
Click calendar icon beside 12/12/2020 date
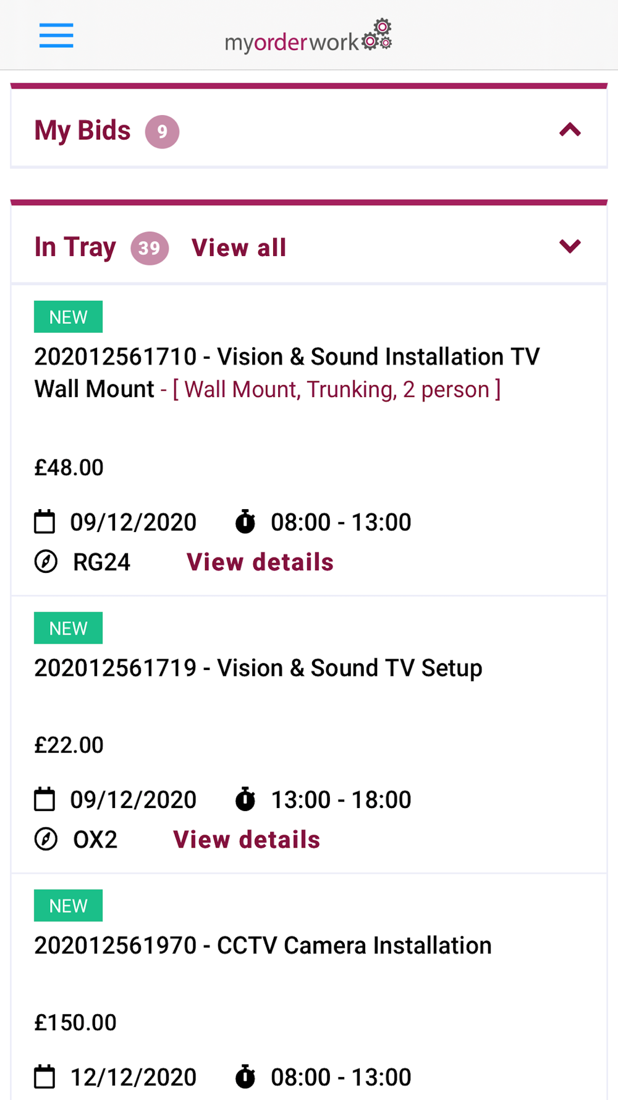[44, 1077]
